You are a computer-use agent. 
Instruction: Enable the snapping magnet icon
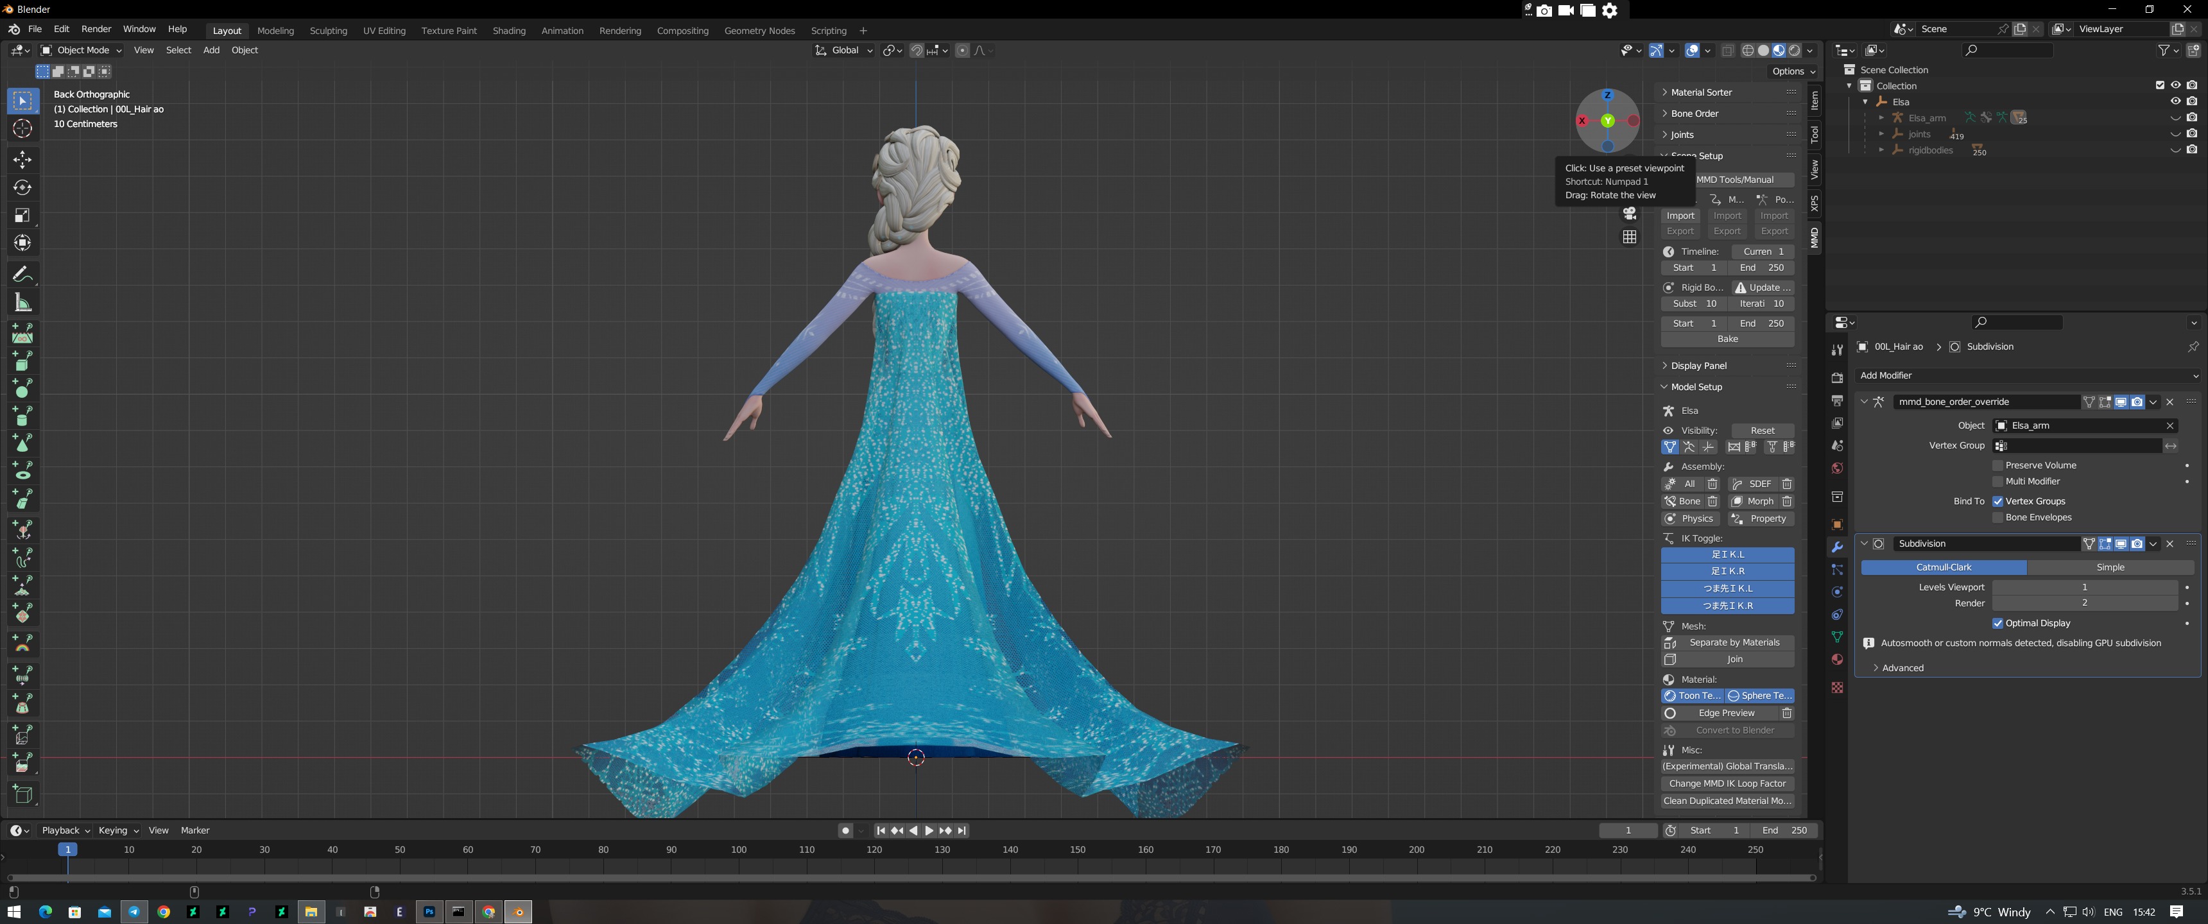click(x=917, y=51)
